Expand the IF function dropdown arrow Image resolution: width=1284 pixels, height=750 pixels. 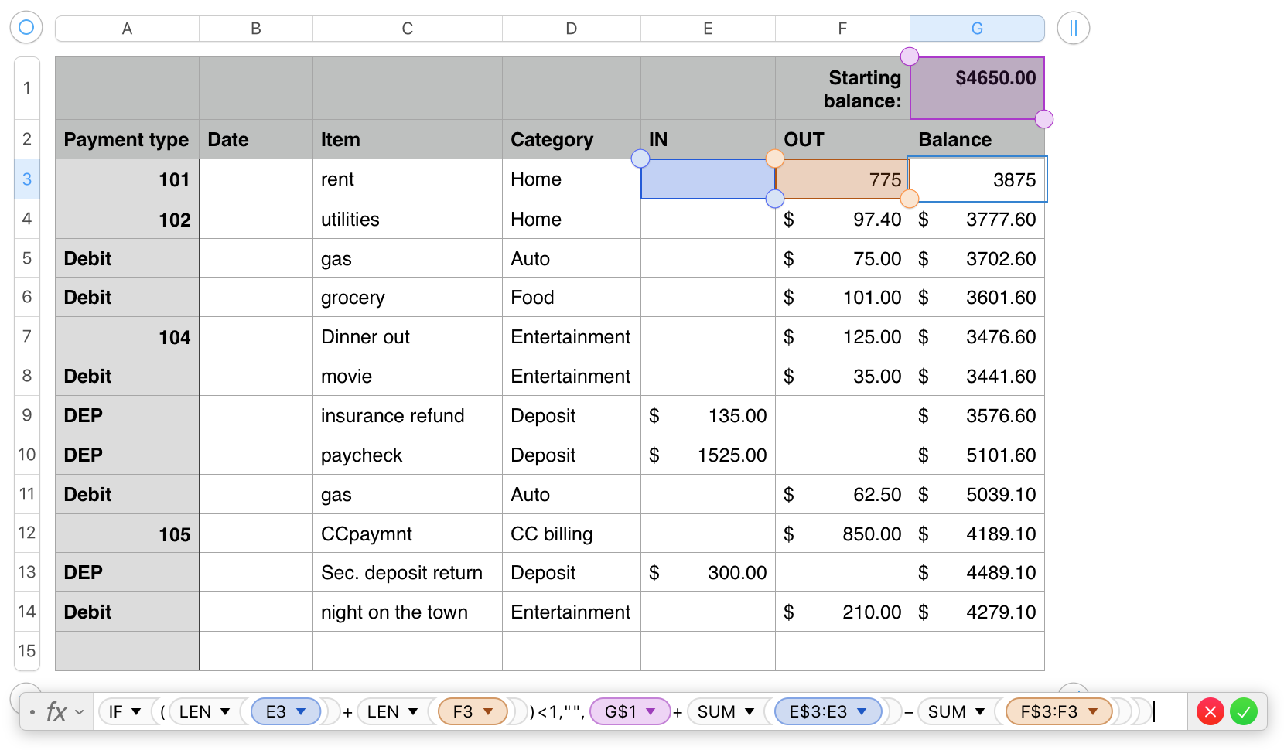136,711
